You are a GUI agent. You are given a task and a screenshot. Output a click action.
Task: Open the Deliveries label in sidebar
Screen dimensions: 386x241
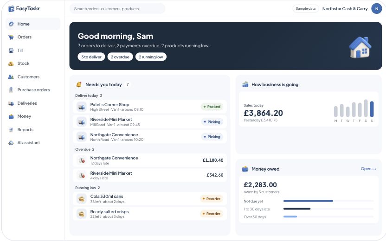pyautogui.click(x=27, y=103)
